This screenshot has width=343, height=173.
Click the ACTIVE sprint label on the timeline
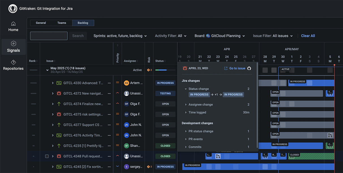pos(286,69)
